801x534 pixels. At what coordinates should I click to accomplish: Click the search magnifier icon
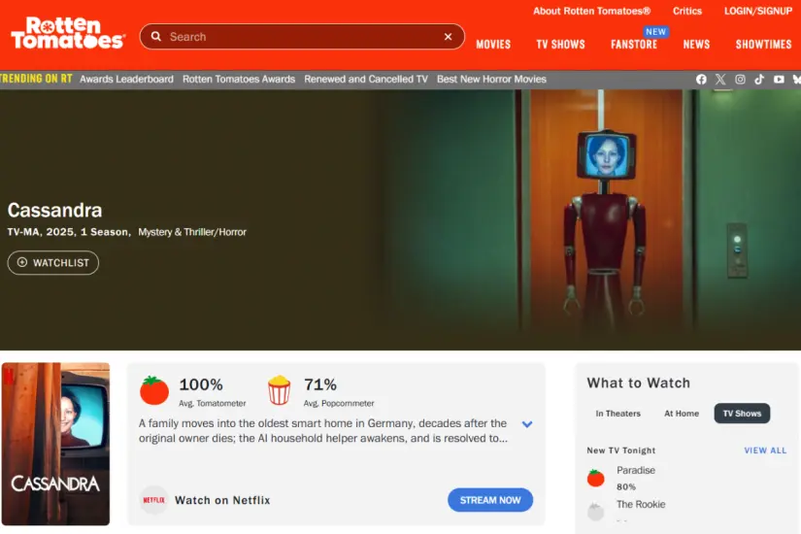156,36
